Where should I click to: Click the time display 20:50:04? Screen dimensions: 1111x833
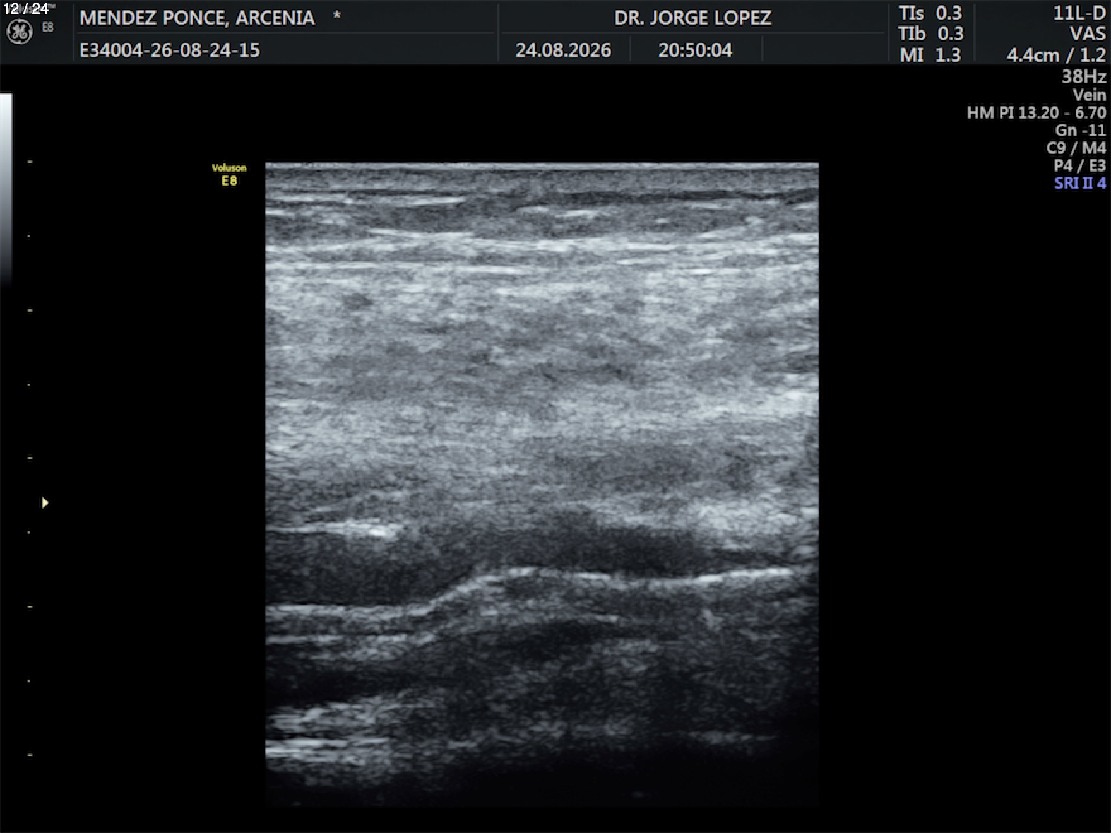[695, 50]
